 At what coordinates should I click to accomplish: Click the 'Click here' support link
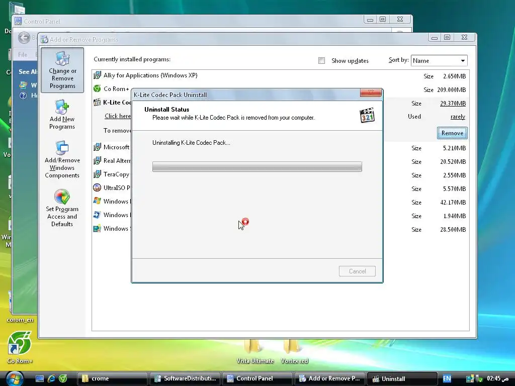pos(118,116)
